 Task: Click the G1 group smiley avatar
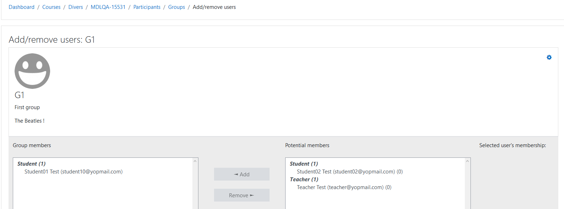coord(32,71)
